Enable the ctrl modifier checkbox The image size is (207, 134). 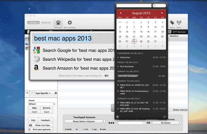pos(86,125)
